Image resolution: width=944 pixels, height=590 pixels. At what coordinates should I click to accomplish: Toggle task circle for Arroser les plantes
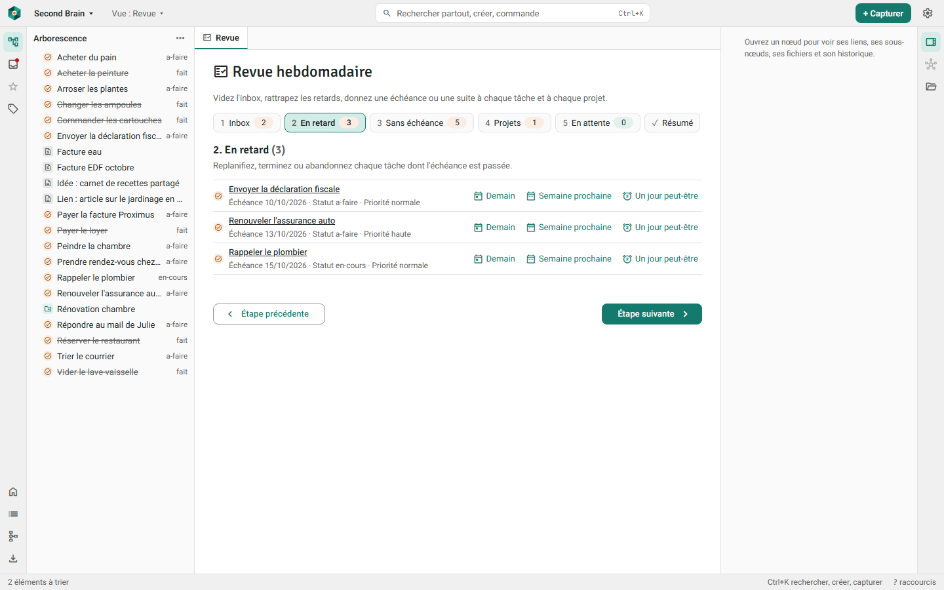48,88
